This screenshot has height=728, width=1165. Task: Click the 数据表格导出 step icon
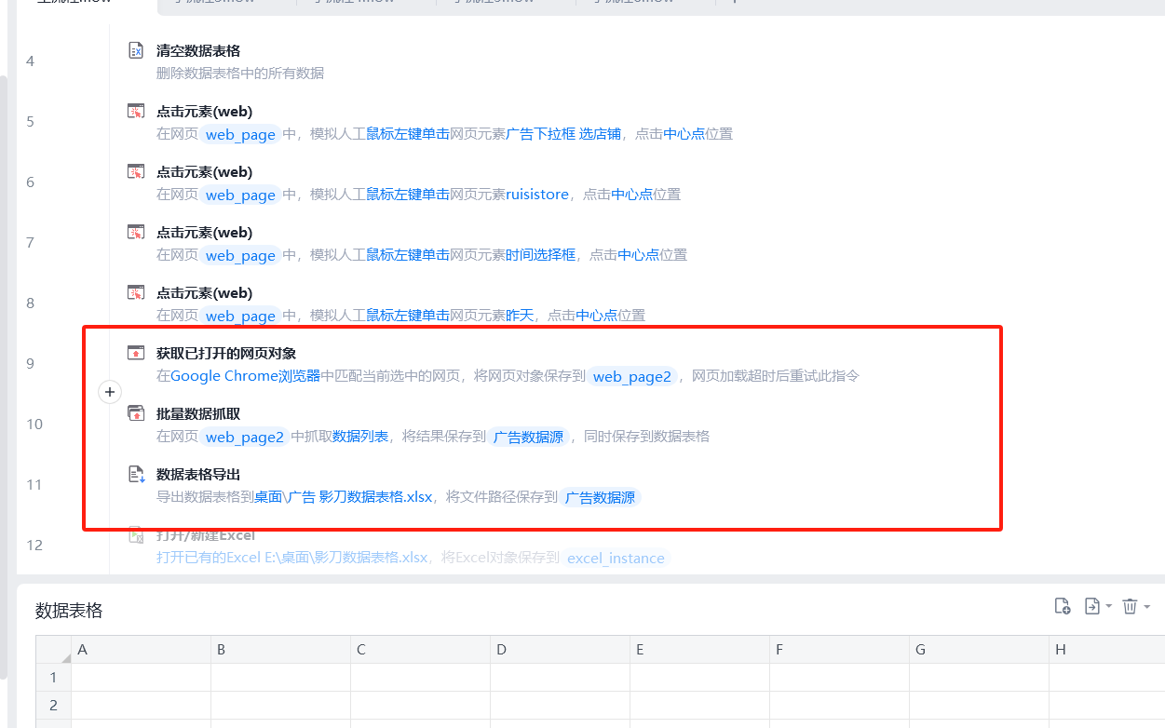[136, 474]
